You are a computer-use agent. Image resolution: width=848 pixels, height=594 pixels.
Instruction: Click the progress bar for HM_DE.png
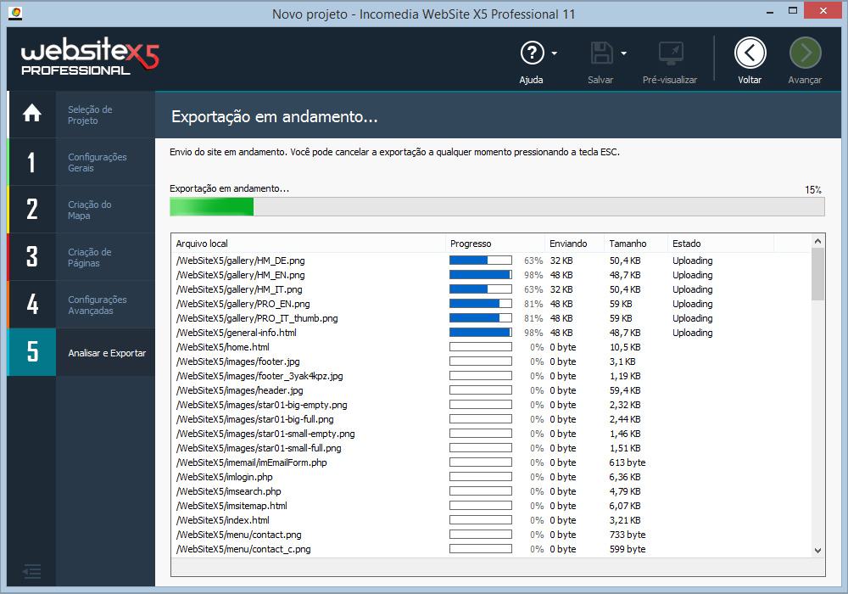click(480, 261)
